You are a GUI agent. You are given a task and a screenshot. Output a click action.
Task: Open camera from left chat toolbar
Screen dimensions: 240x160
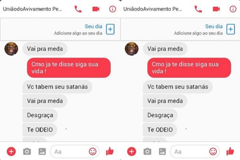click(x=27, y=152)
